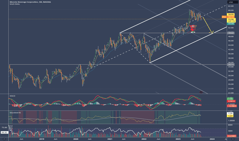Screen dimensions: 239x141
Task: Click the 2019 time axis label
Action: click(42, 139)
